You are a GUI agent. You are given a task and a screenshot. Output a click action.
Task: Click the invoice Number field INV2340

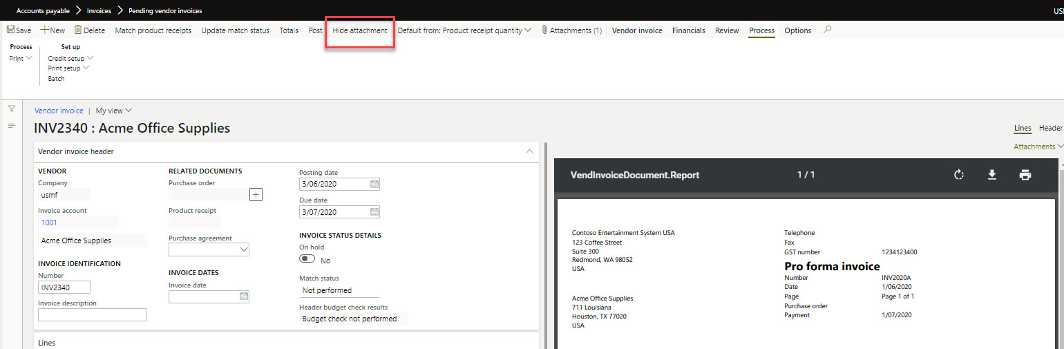[x=64, y=287]
